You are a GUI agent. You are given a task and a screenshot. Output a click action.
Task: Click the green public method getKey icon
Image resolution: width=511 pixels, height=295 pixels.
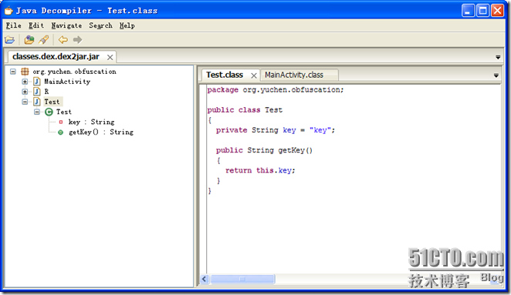61,132
